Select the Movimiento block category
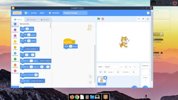Image resolution: width=178 pixels, height=100 pixels. click(15, 25)
